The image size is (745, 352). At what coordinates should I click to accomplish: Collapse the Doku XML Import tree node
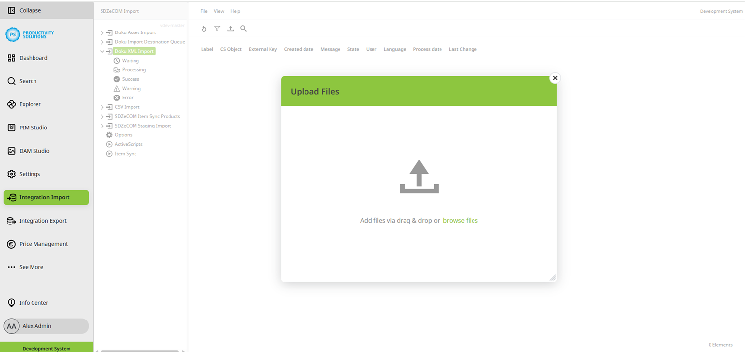(102, 51)
